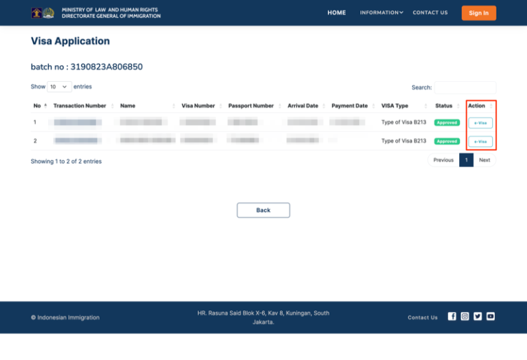Sort by Transaction Number column
527x360 pixels.
tap(80, 106)
